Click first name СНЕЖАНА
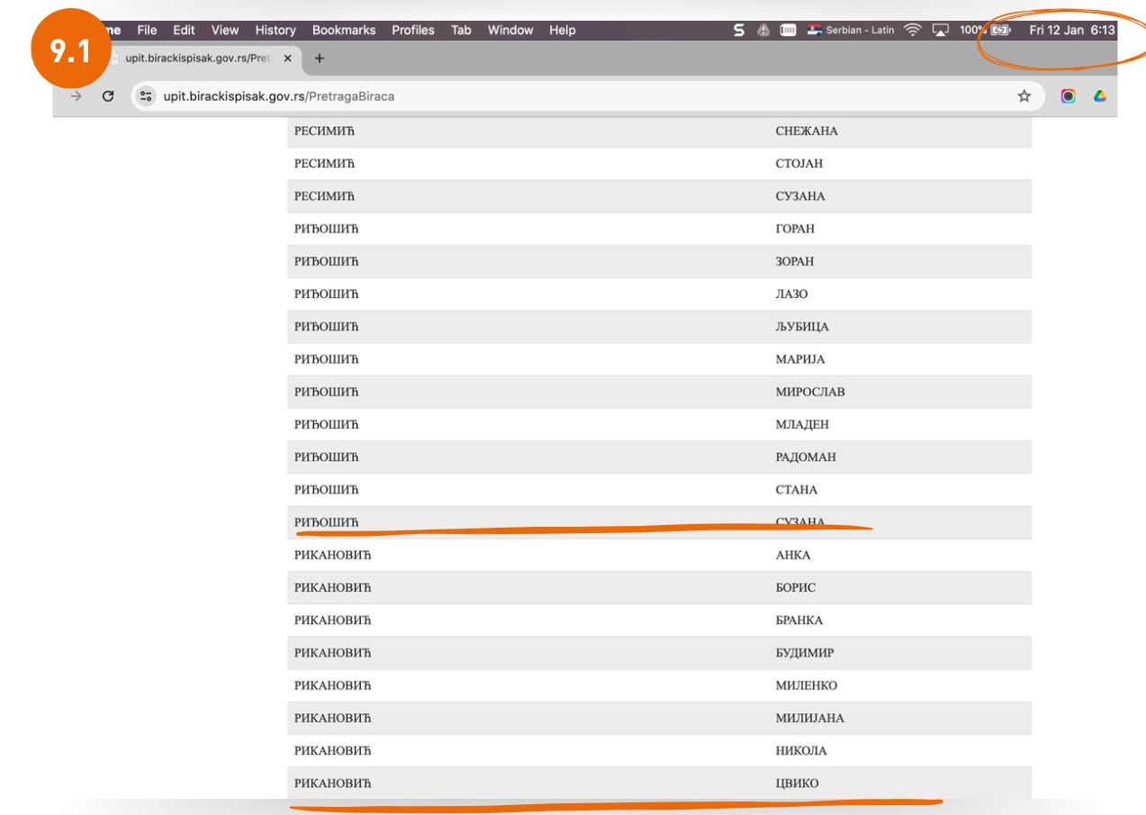 tap(807, 131)
